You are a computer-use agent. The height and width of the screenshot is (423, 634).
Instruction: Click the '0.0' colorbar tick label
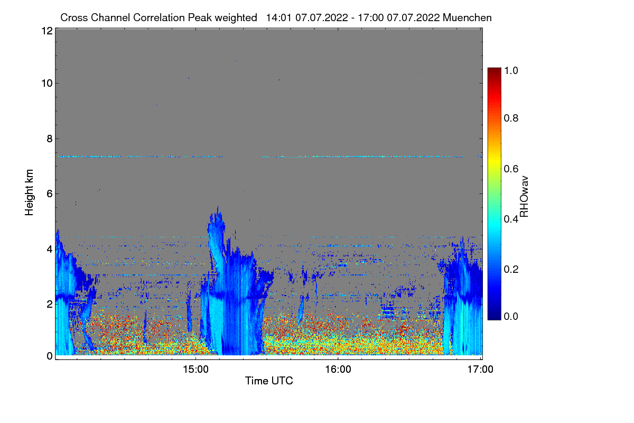[510, 316]
